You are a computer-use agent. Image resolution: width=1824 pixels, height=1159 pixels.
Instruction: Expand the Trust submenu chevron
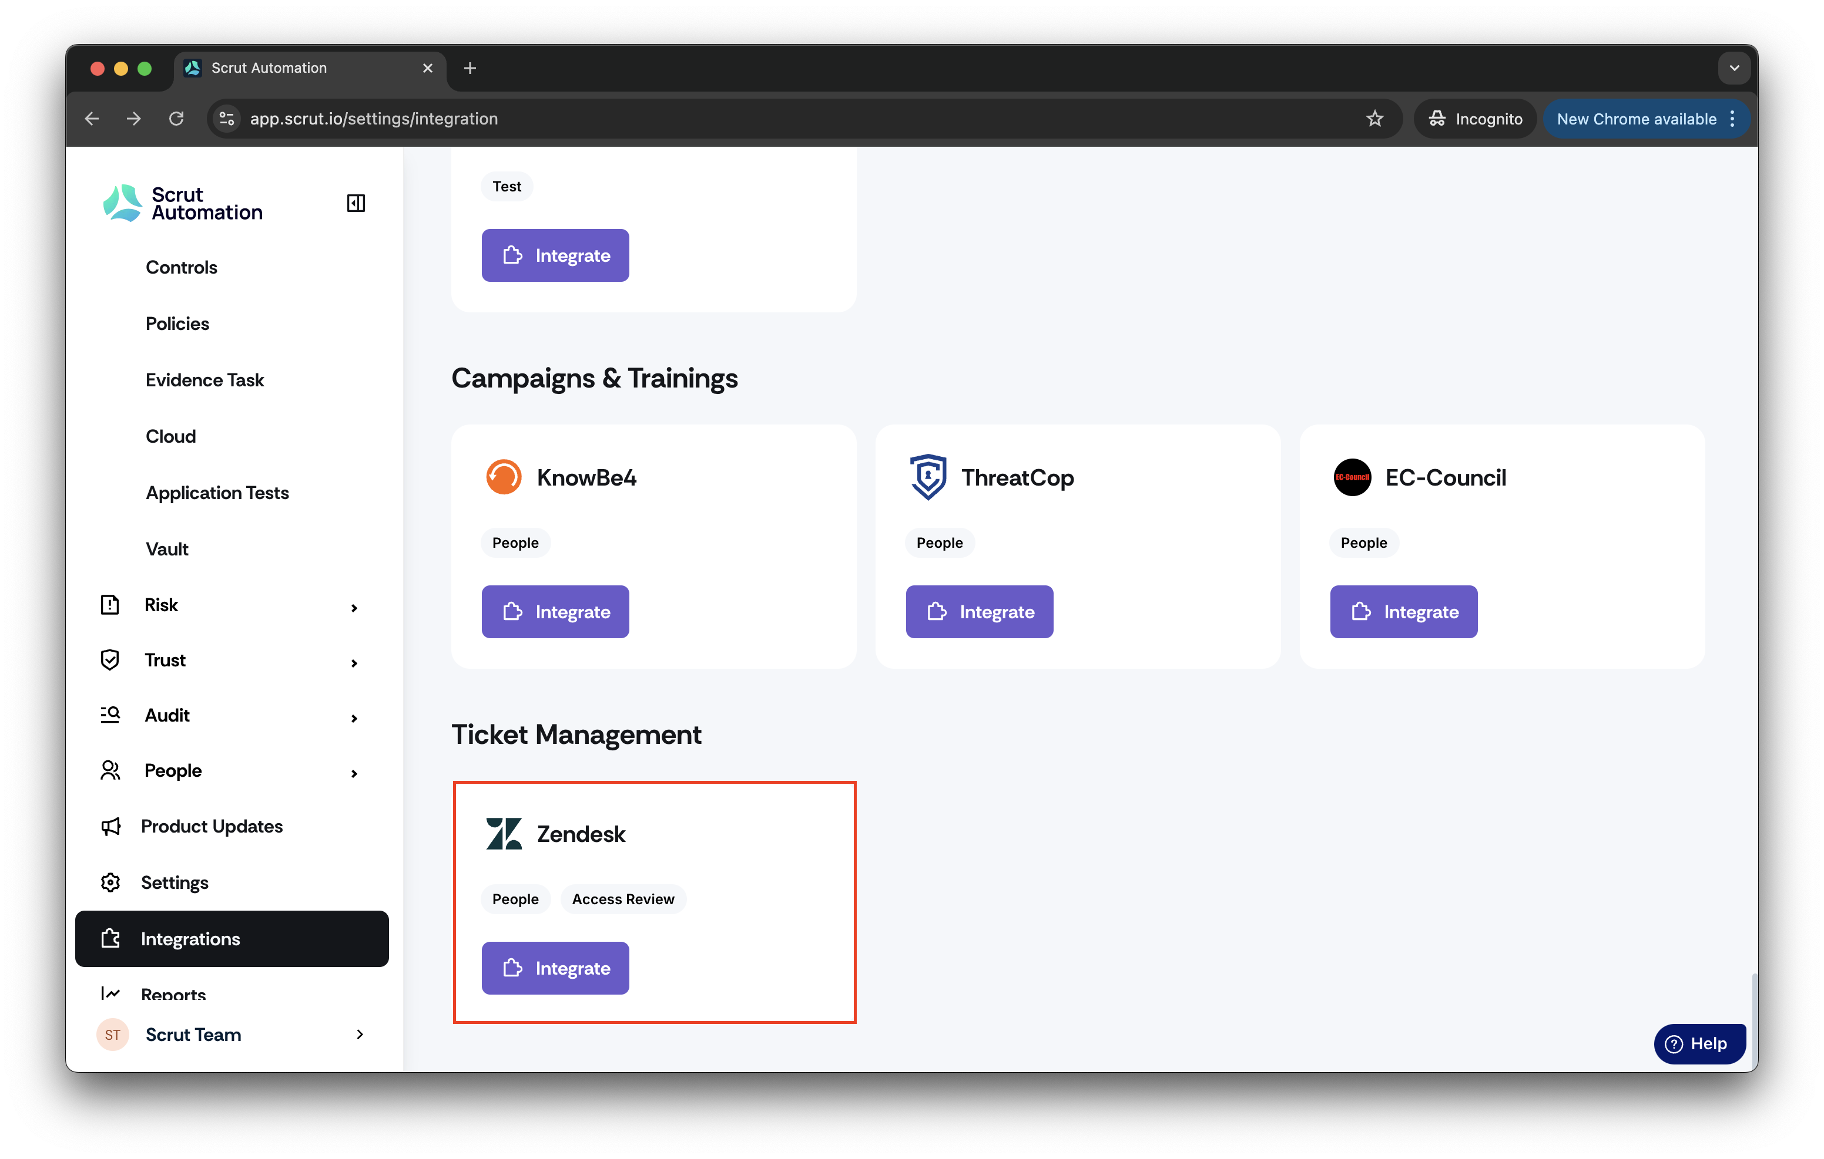pyautogui.click(x=354, y=662)
